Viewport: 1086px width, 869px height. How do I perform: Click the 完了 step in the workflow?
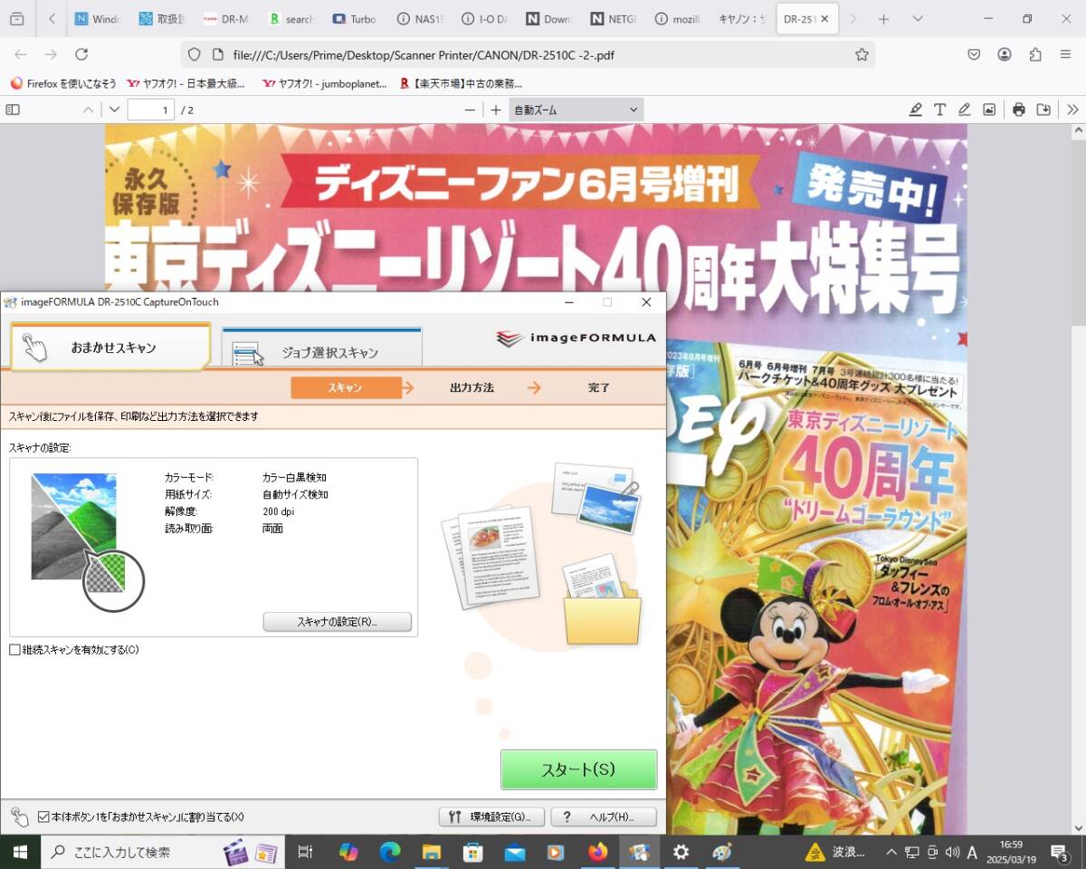pos(599,387)
